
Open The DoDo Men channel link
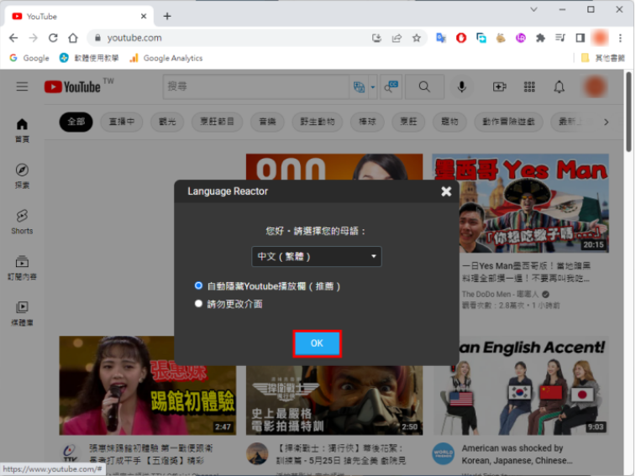(x=500, y=295)
